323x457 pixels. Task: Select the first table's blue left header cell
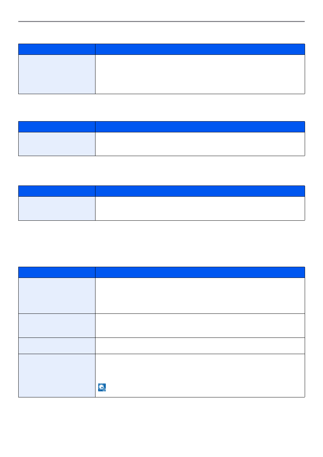click(x=57, y=49)
